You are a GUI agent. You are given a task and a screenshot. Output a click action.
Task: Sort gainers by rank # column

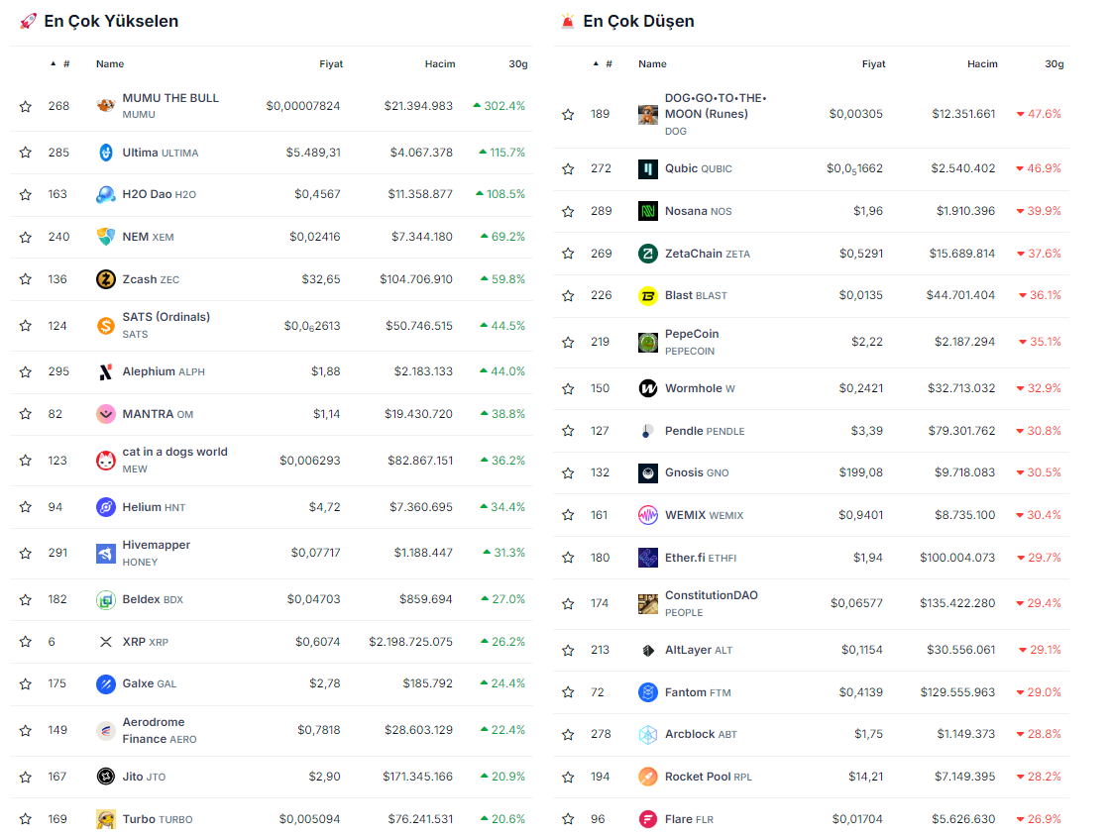65,64
